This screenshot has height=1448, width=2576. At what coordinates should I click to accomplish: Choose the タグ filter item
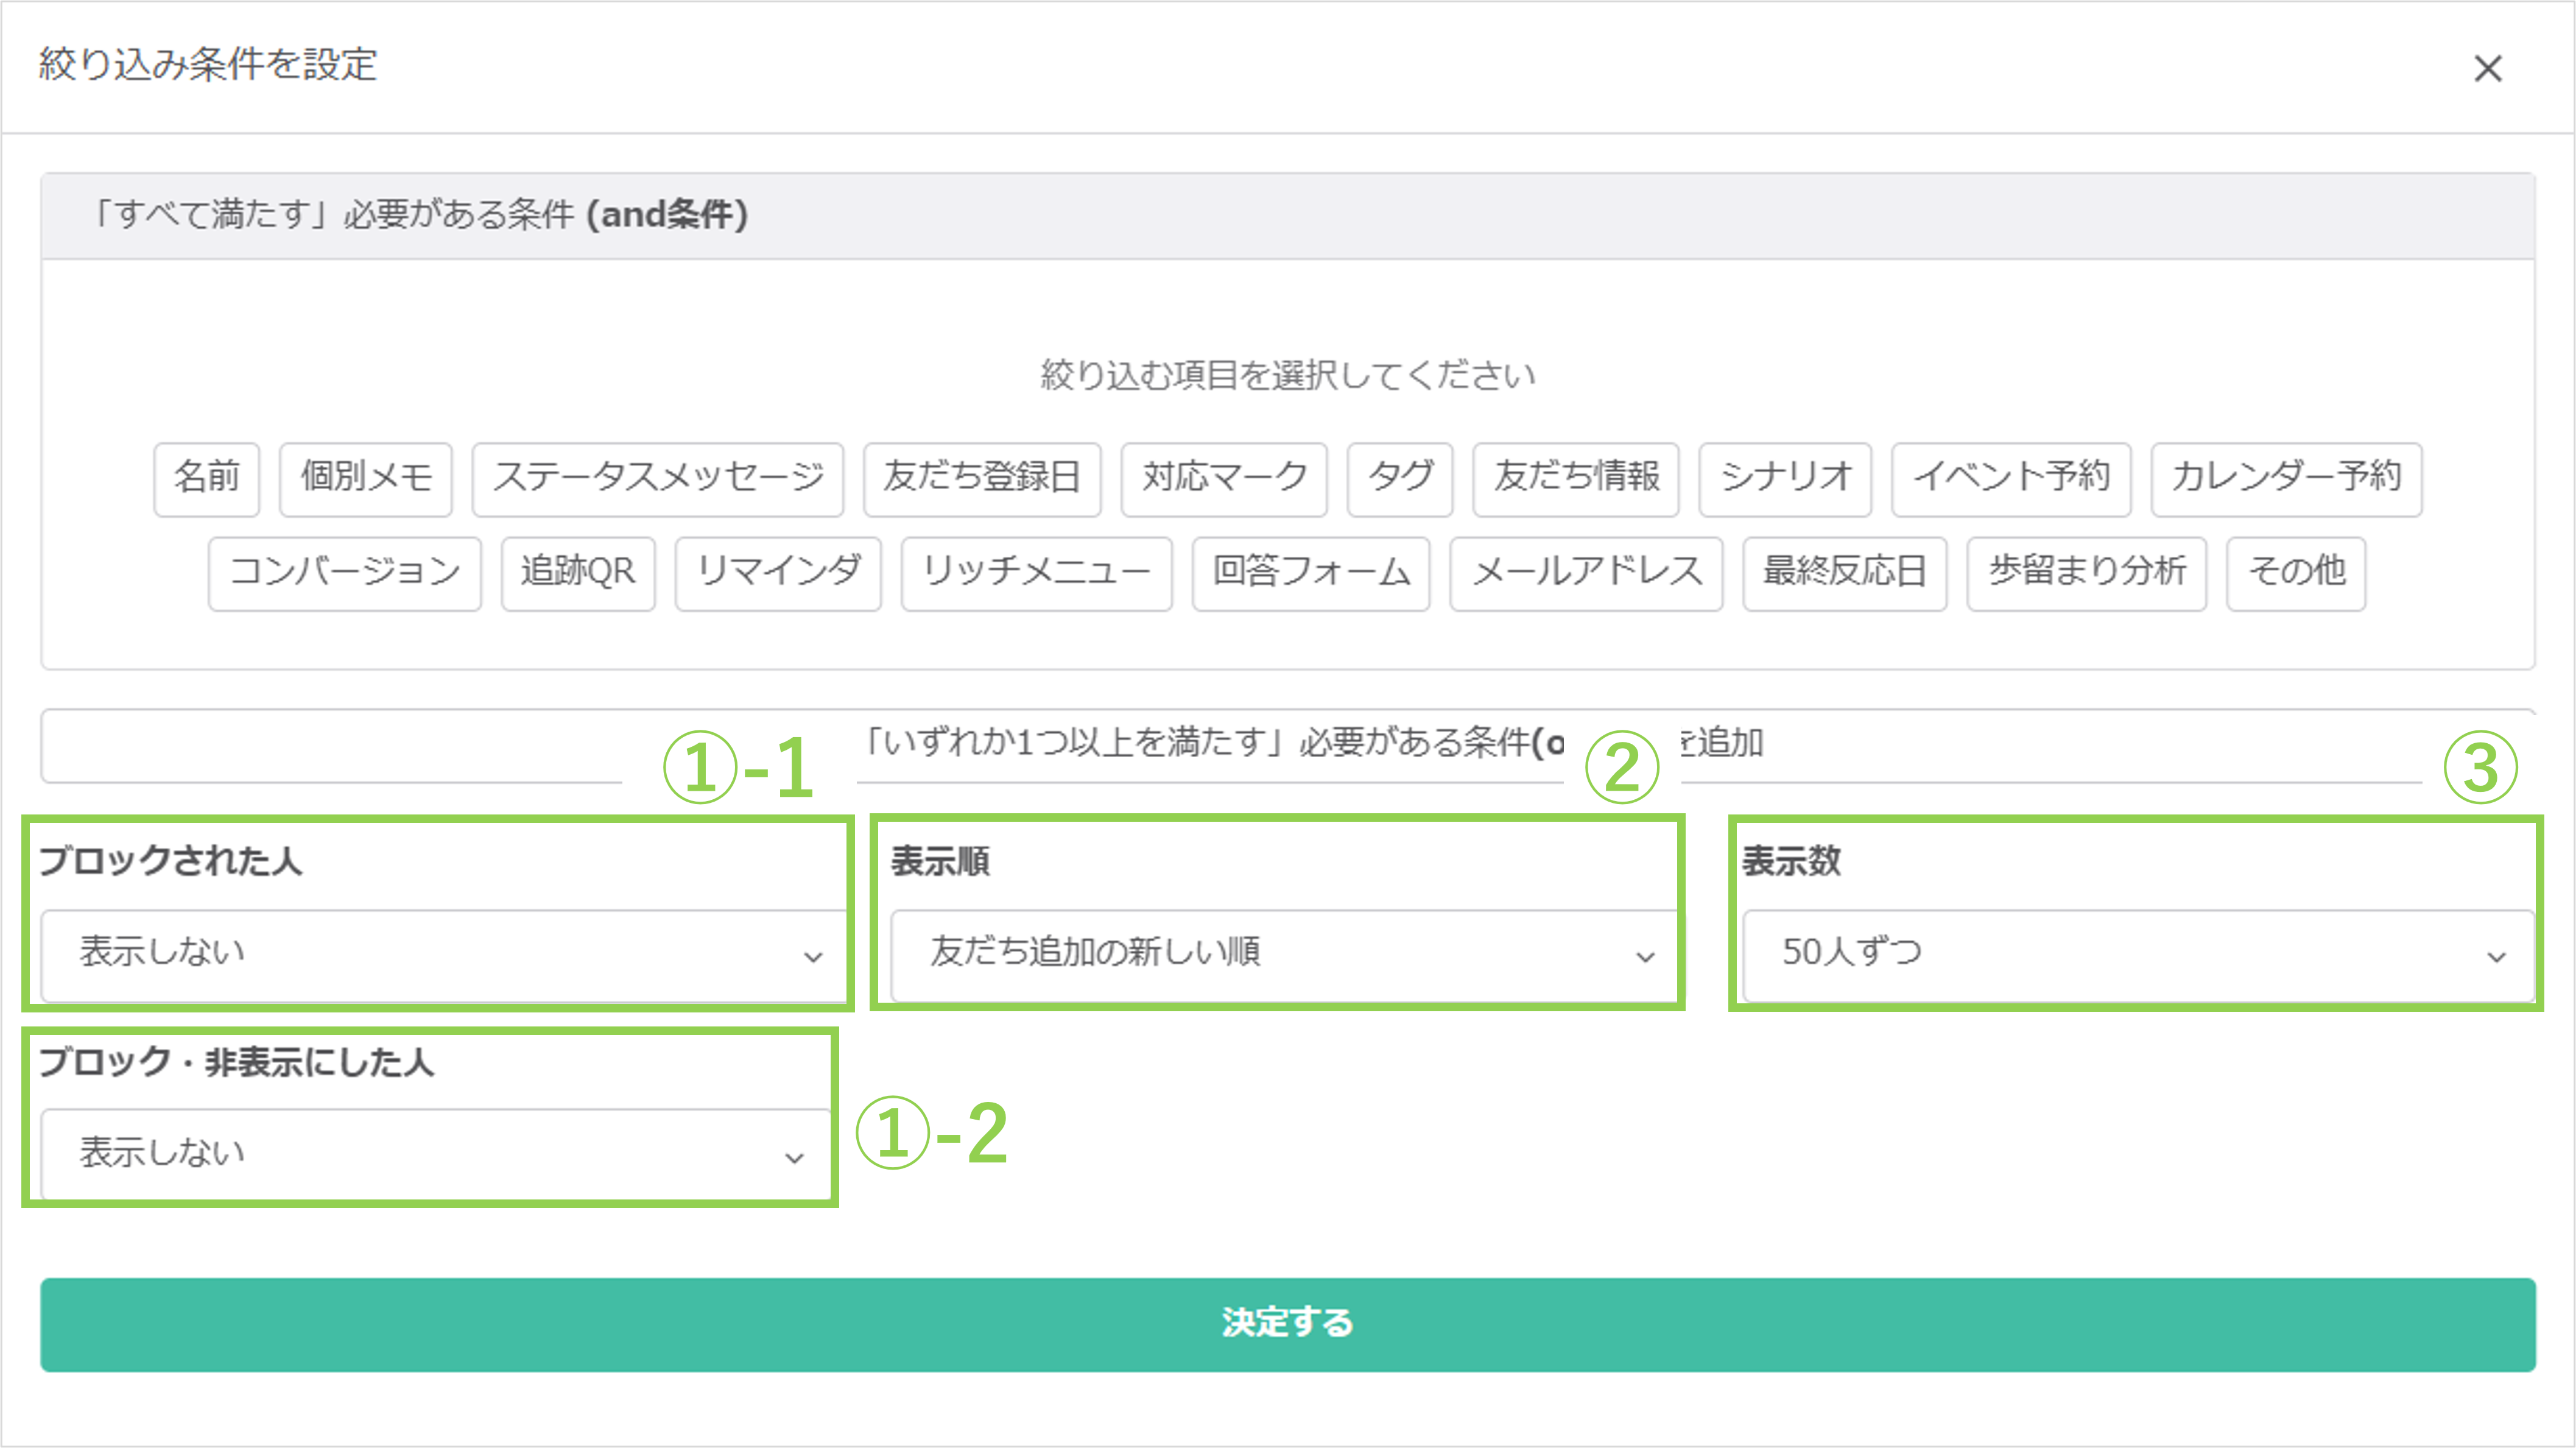pos(1399,478)
